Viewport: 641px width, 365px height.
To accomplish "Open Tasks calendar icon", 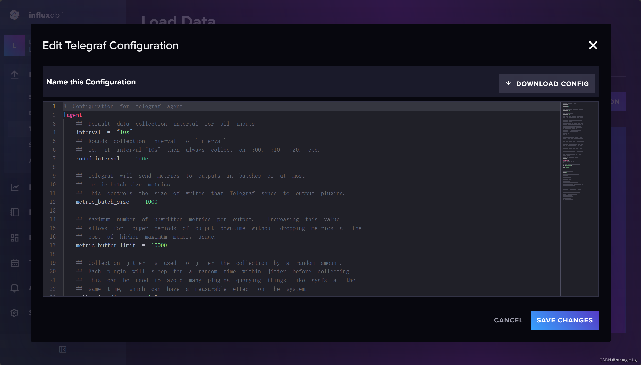I will point(14,263).
